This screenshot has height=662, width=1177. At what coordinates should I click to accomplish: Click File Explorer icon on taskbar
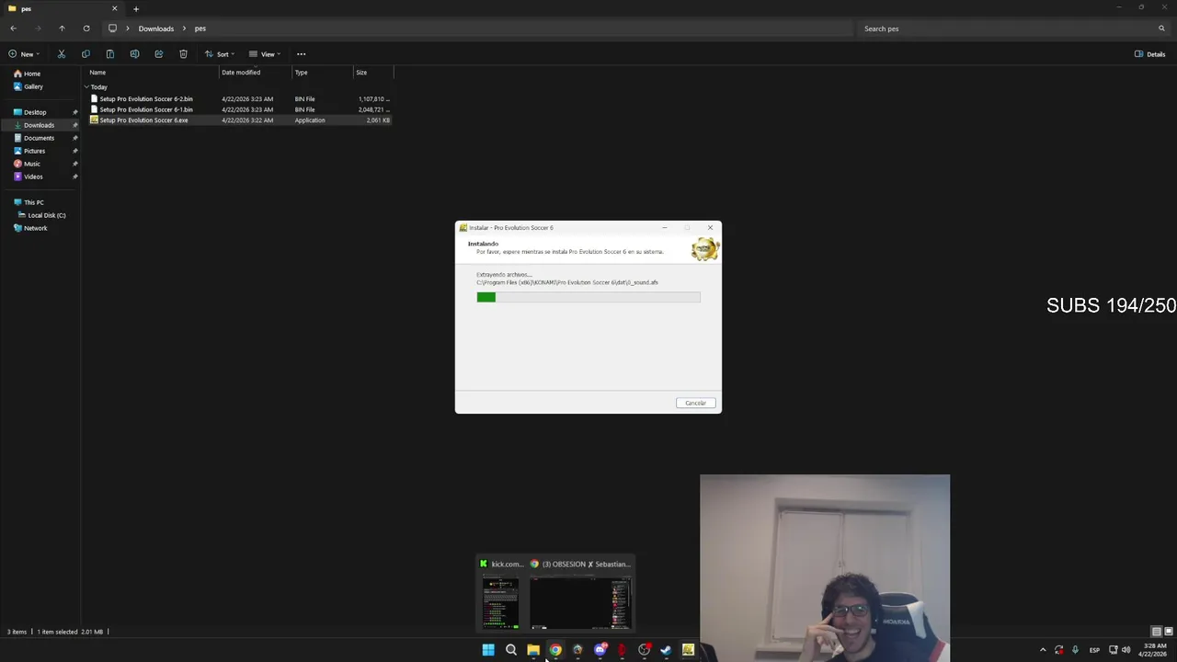pos(533,650)
